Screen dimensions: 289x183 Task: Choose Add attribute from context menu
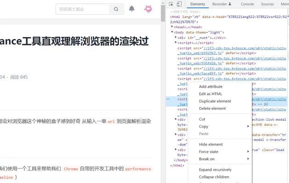click(220, 86)
